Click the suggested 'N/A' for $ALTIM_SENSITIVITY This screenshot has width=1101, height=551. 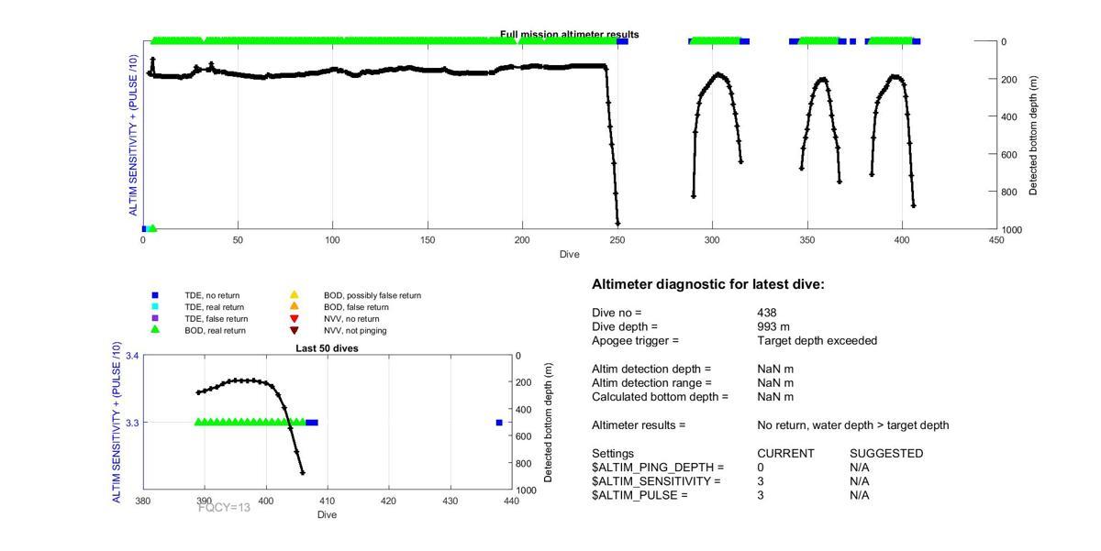click(x=860, y=481)
